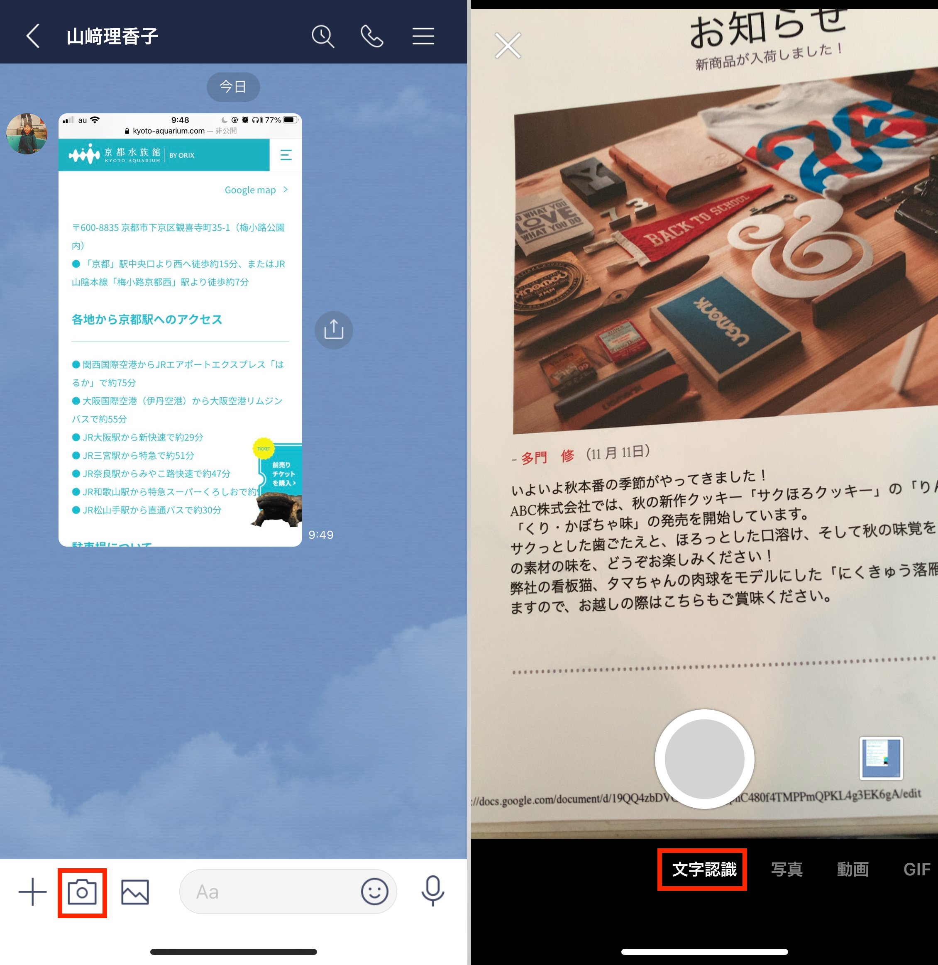Start a voice call via phone icon
Image resolution: width=938 pixels, height=965 pixels.
[372, 37]
